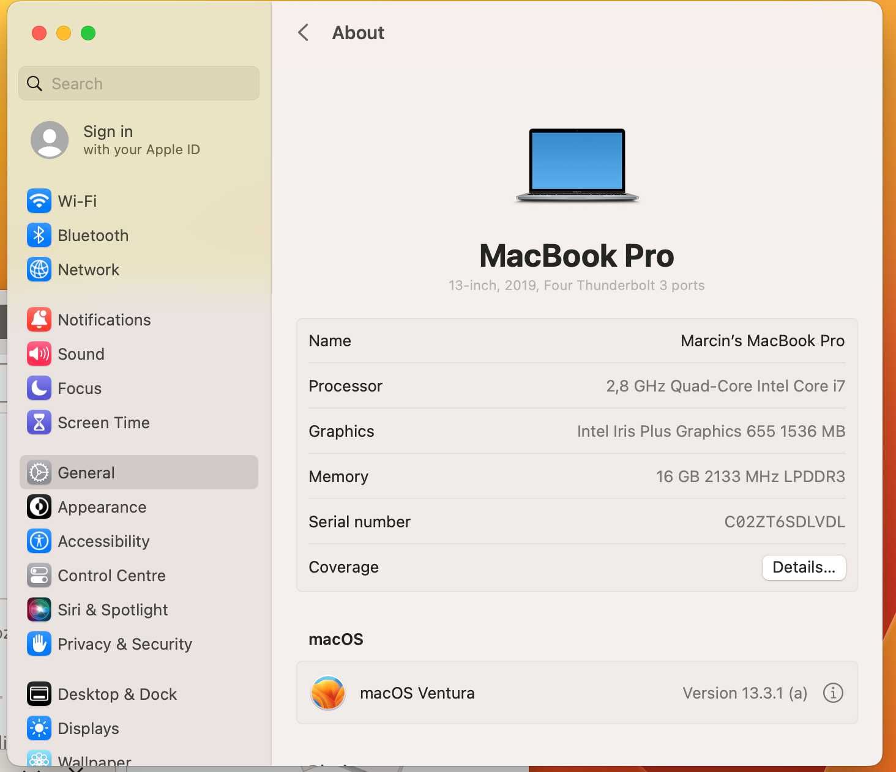Image resolution: width=896 pixels, height=772 pixels.
Task: Click the Apple ID avatar icon
Action: [50, 139]
